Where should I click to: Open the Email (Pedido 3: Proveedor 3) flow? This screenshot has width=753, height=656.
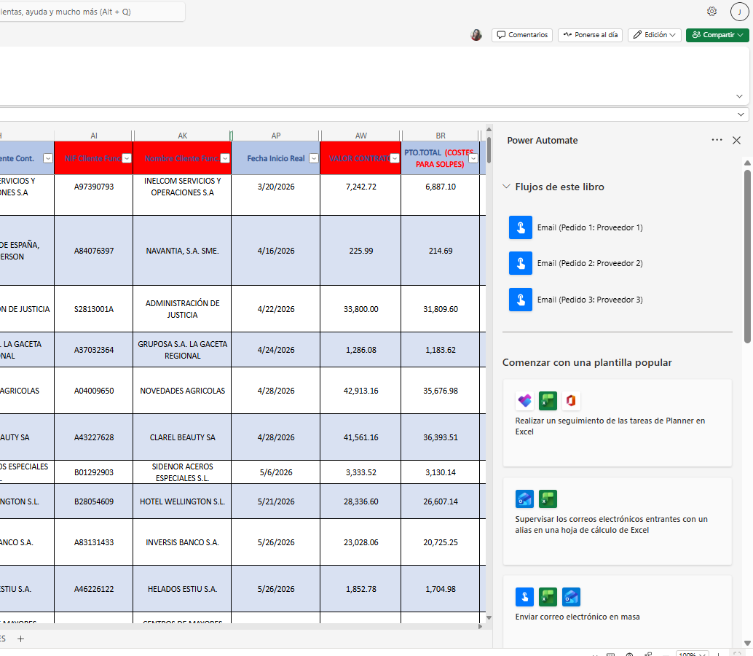click(x=590, y=300)
